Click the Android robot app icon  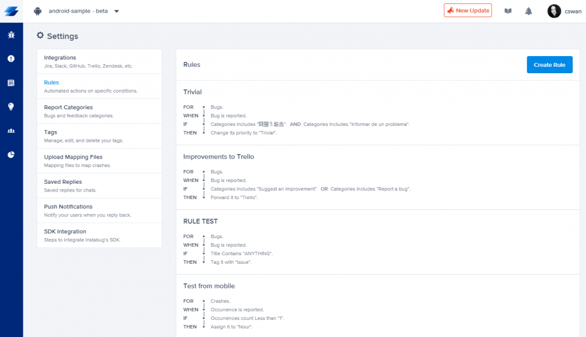pos(37,11)
